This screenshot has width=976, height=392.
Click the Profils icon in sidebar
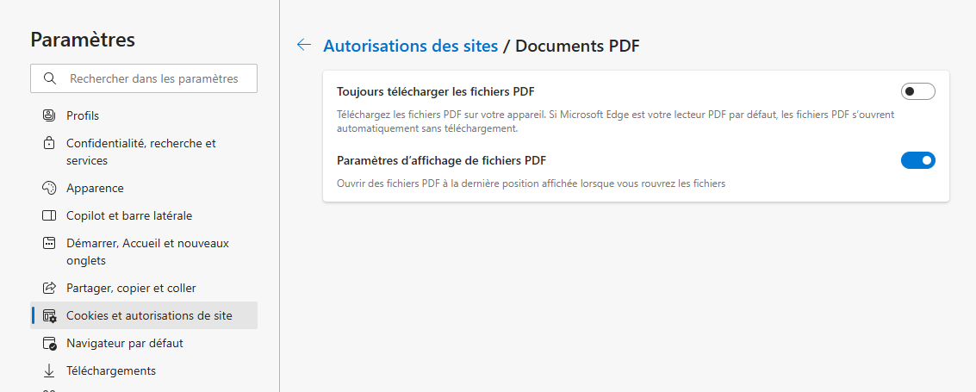coord(48,115)
